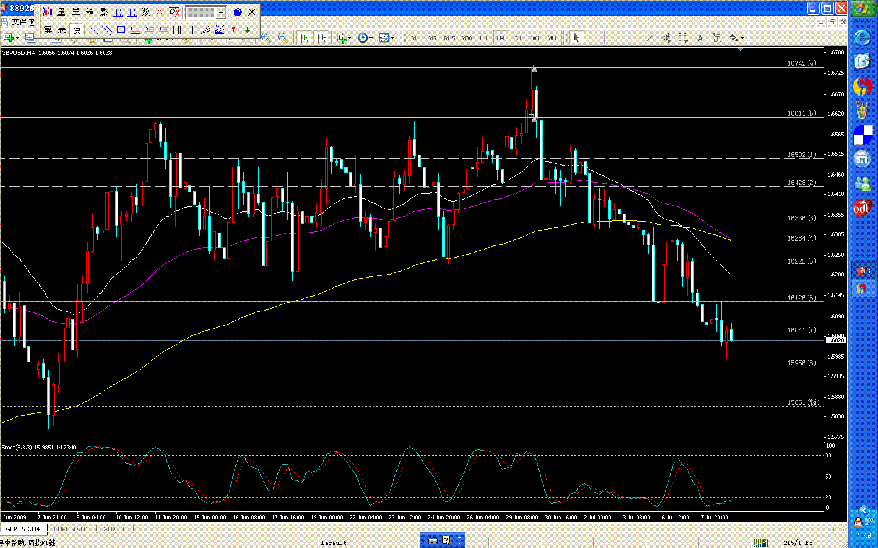Click the 表 button in floating toolbar
Screen dimensions: 878x548
[62, 30]
